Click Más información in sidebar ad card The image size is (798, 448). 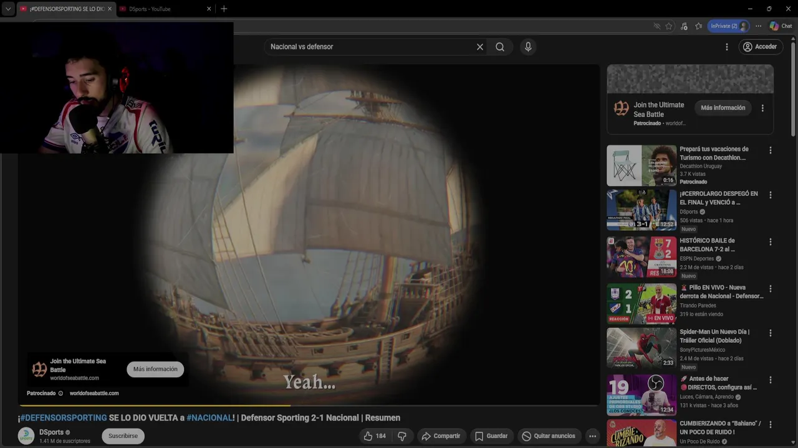(723, 108)
